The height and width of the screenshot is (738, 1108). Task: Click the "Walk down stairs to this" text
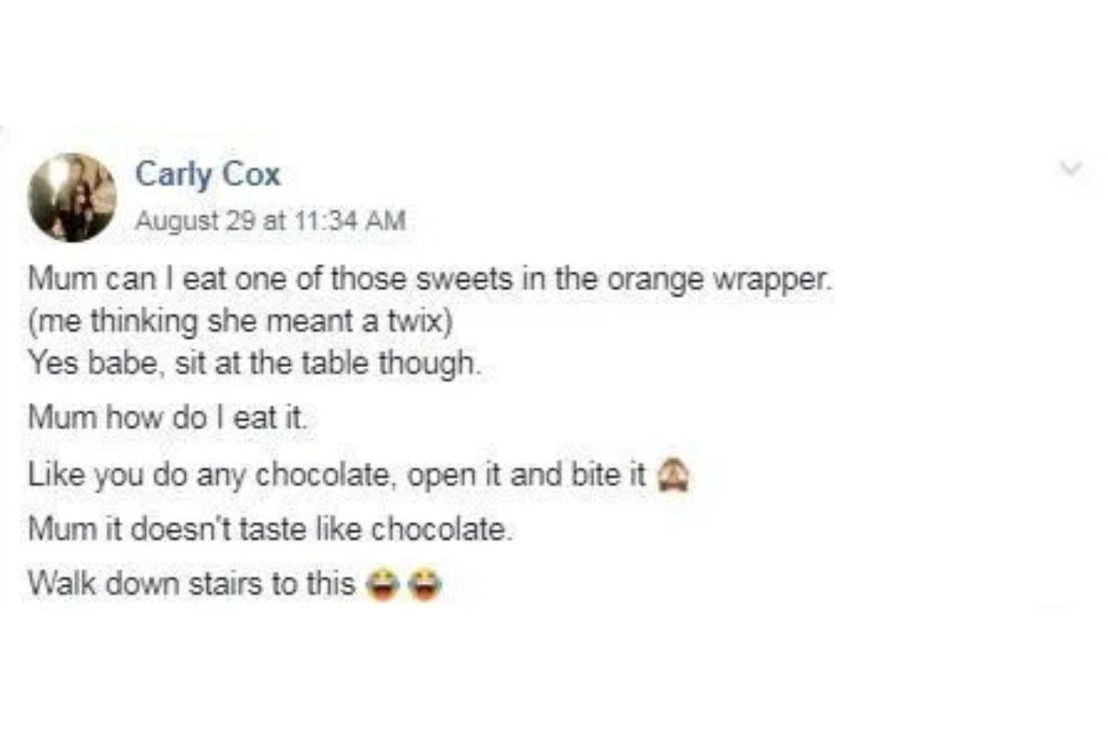(192, 583)
